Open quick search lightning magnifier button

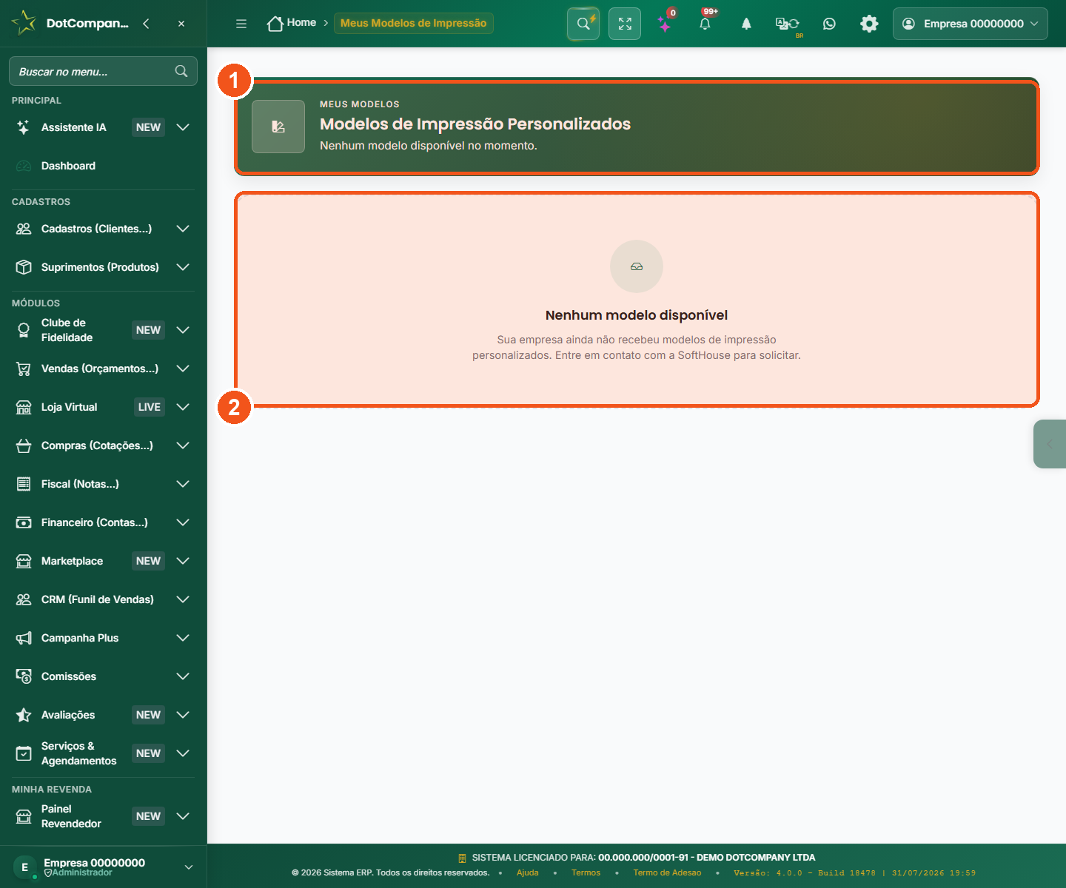[x=583, y=24]
